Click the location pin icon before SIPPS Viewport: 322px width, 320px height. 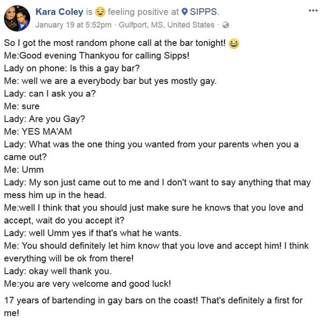pos(184,12)
